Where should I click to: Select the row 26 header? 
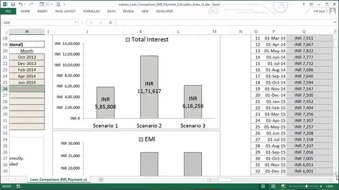pos(5,89)
